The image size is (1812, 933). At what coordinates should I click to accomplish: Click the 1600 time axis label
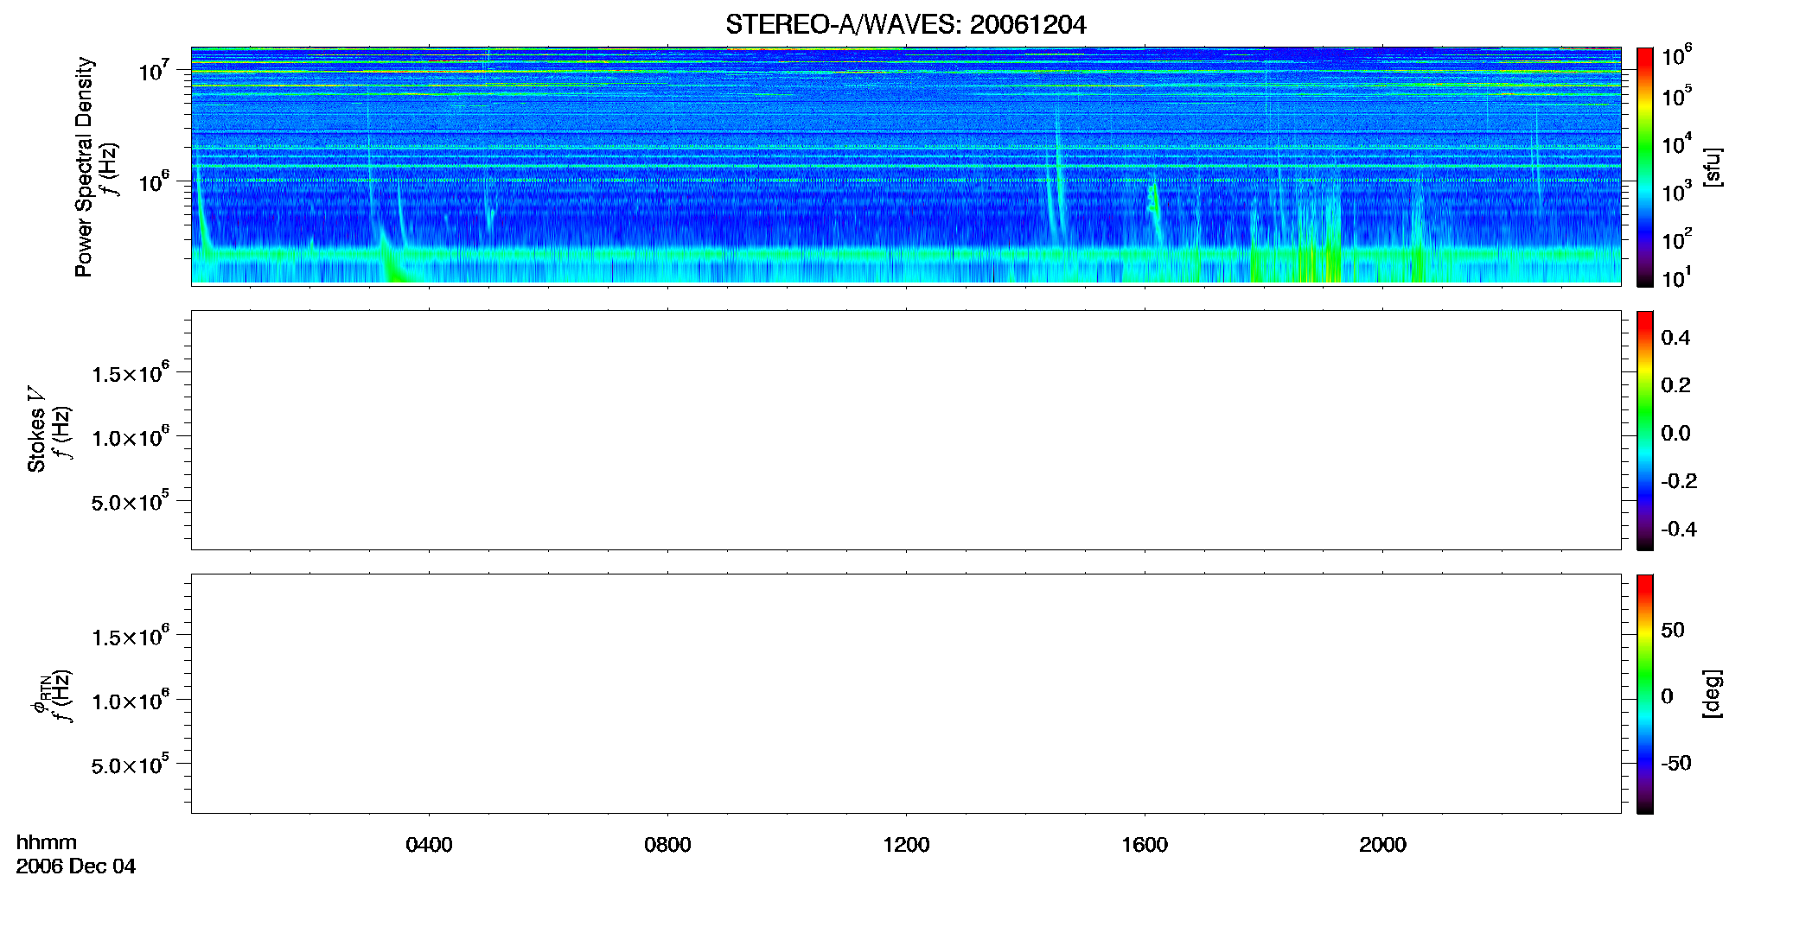tap(1145, 845)
